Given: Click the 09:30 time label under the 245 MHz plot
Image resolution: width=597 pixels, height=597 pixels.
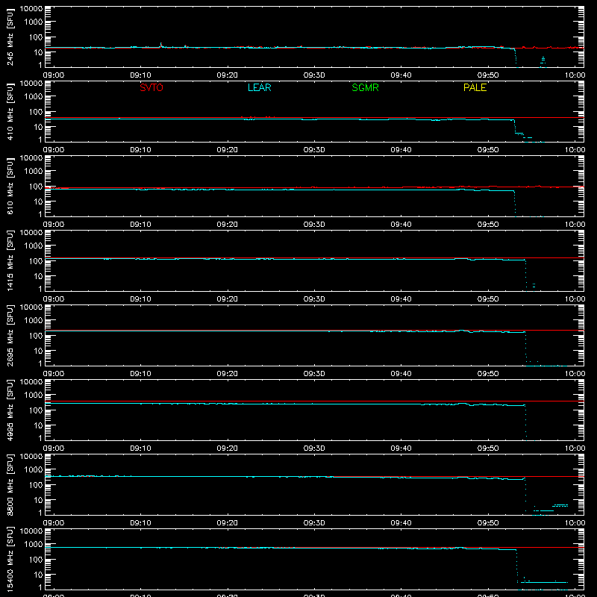Looking at the screenshot, I should coord(314,75).
